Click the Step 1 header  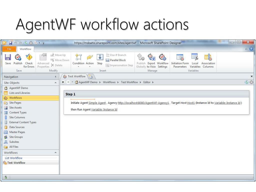point(156,94)
